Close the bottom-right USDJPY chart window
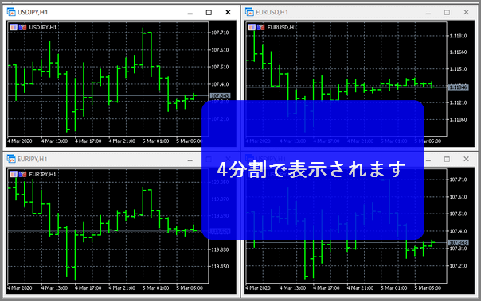The image size is (481, 301). click(x=467, y=159)
